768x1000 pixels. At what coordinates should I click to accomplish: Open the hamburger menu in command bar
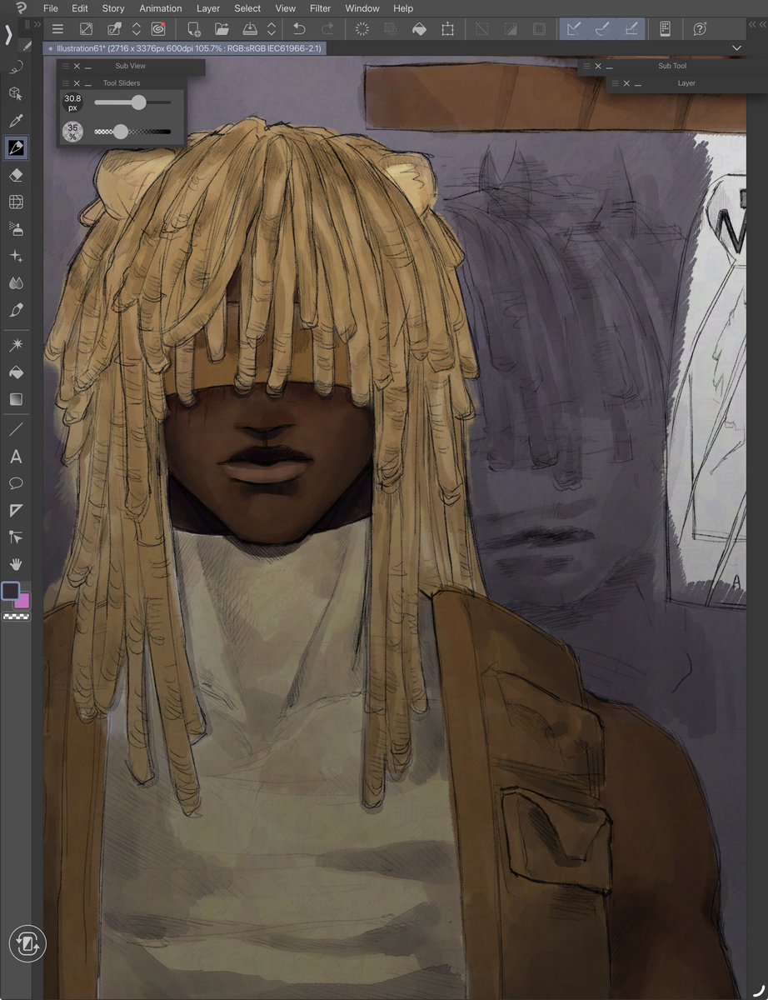[x=57, y=29]
